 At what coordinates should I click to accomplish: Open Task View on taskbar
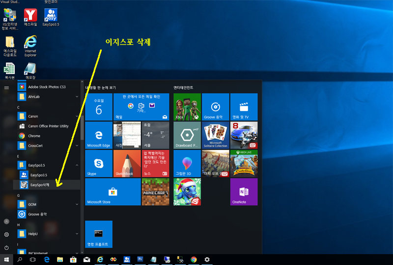tap(33, 260)
